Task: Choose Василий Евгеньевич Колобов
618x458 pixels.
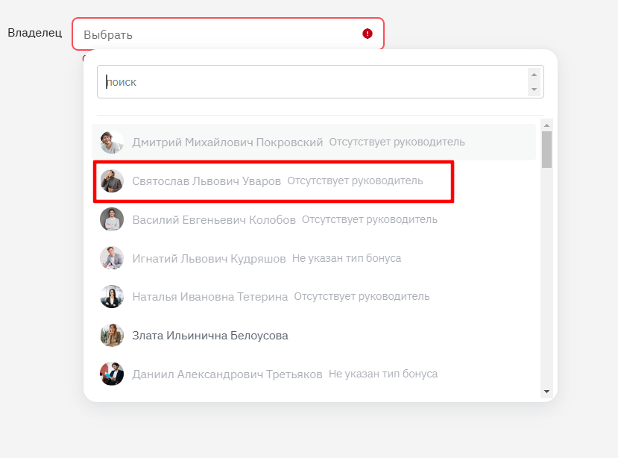Action: 314,219
